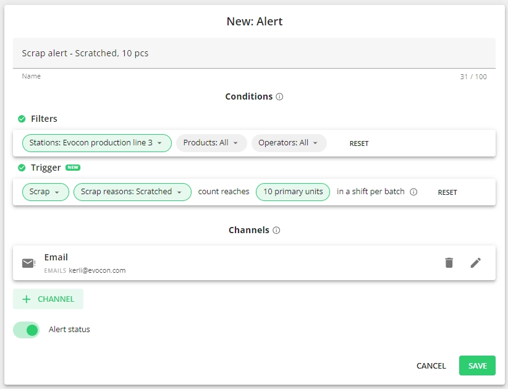The height and width of the screenshot is (389, 508).
Task: Cancel the new alert
Action: pyautogui.click(x=431, y=365)
